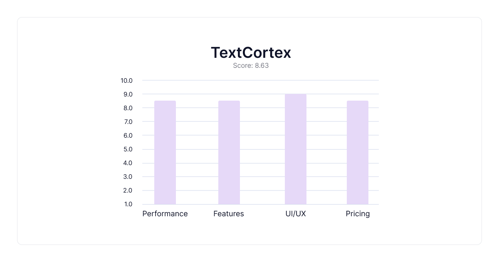The width and height of the screenshot is (499, 262).
Task: Click the Pricing axis label
Action: (x=358, y=214)
